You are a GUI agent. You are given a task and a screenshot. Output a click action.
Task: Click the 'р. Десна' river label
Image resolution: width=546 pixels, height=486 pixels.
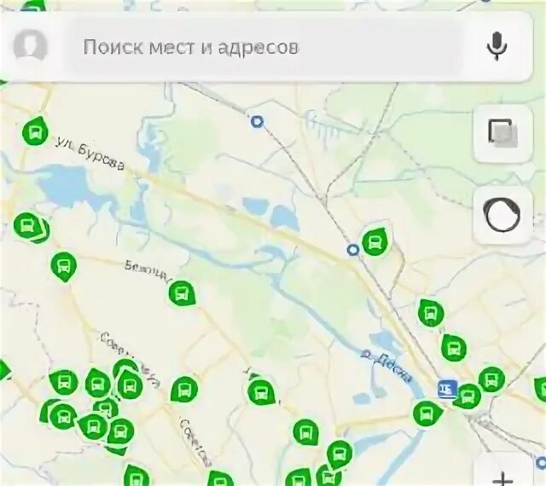[386, 367]
